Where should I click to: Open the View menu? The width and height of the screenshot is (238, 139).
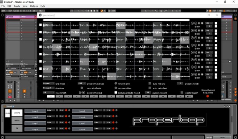(x=25, y=6)
